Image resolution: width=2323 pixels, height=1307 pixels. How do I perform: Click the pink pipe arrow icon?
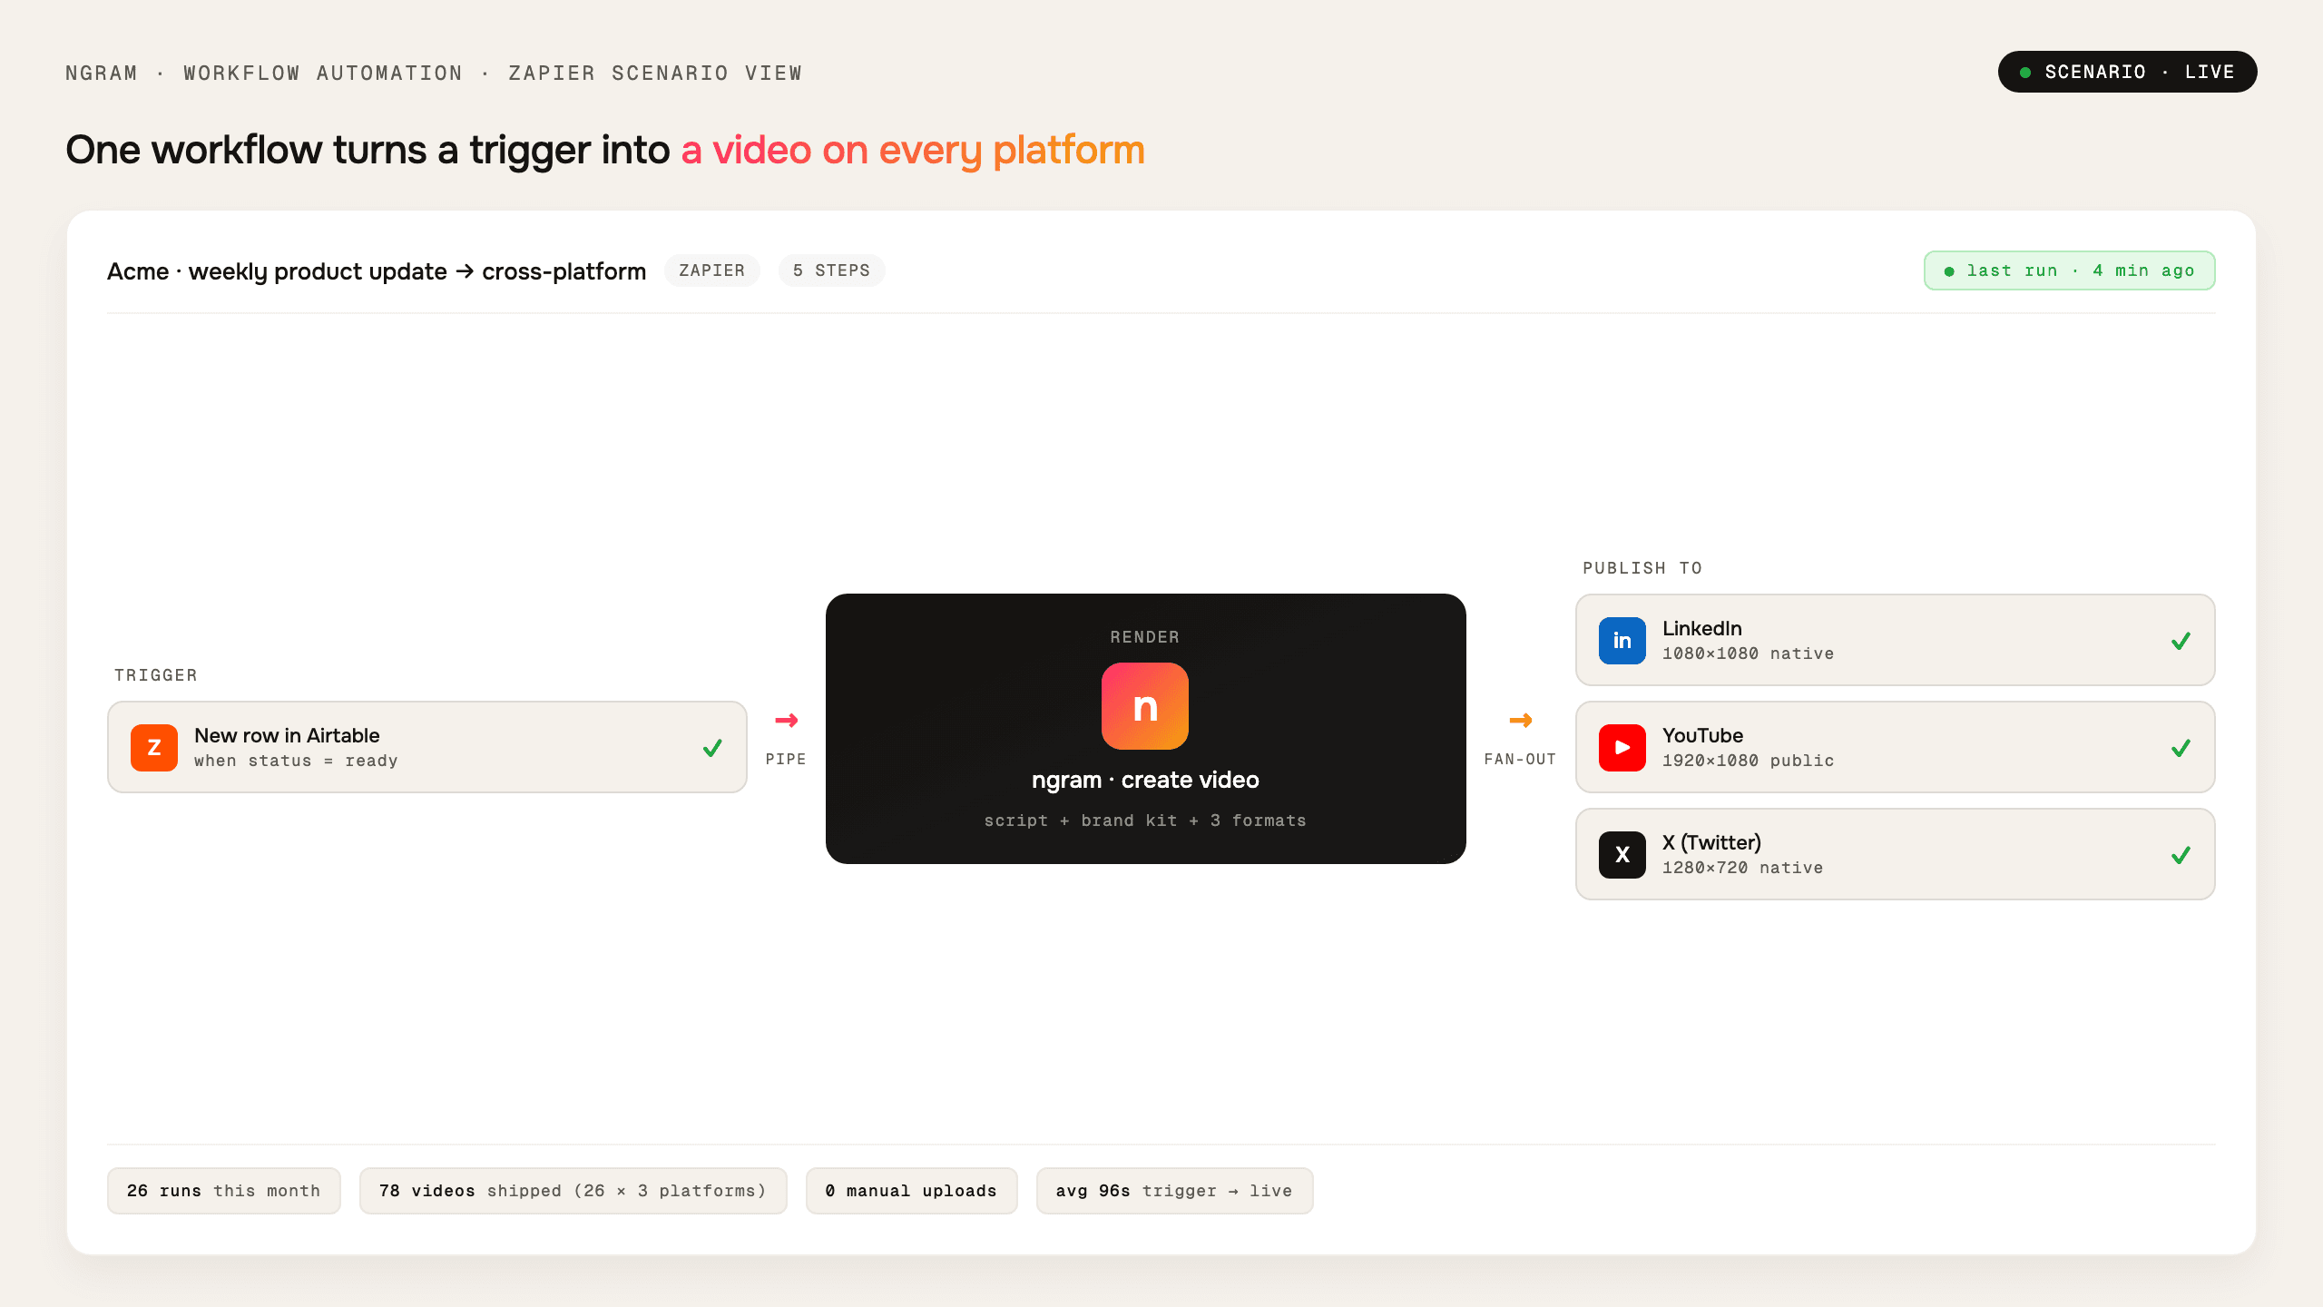pos(787,721)
